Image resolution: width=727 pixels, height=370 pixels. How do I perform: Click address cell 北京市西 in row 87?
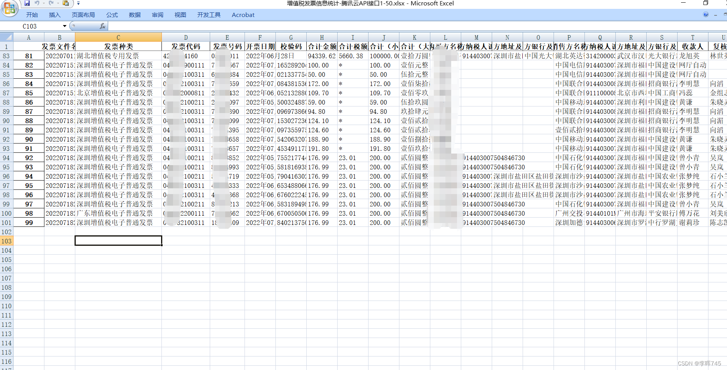point(631,93)
